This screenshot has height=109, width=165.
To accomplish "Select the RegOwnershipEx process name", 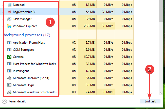I will (24, 12).
